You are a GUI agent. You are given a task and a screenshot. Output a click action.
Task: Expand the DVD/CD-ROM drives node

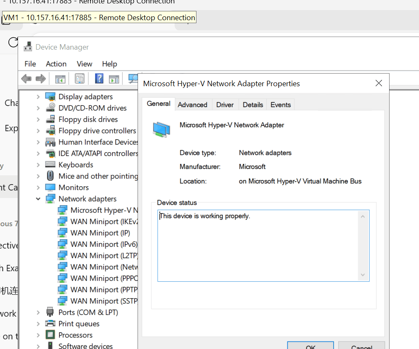[38, 108]
